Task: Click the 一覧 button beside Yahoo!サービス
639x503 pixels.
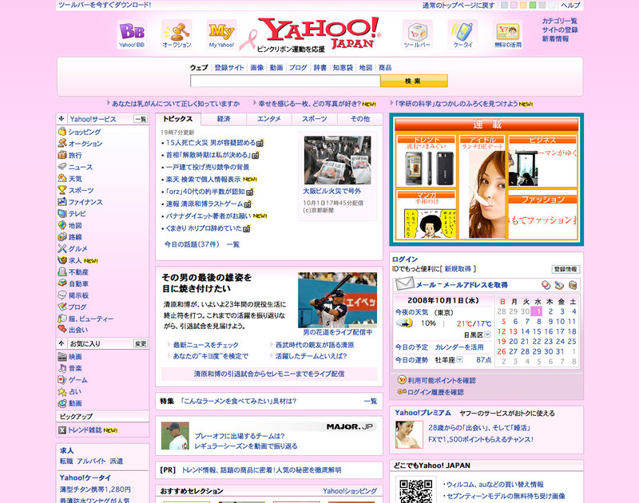Action: coord(141,119)
